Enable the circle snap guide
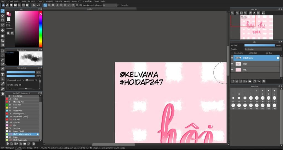Viewport: 283px width, 150px height. (65, 5)
